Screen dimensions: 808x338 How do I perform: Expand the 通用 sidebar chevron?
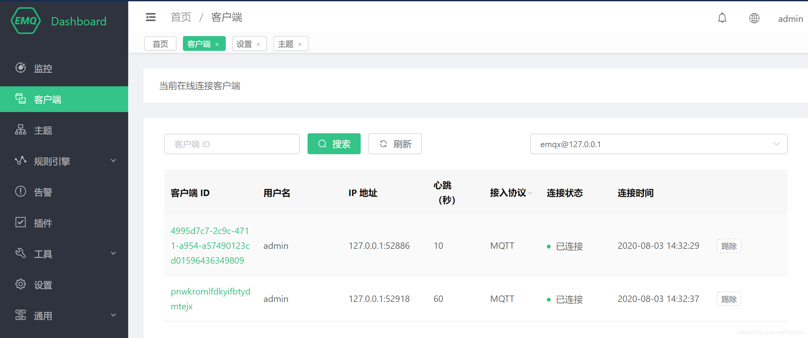click(x=113, y=315)
